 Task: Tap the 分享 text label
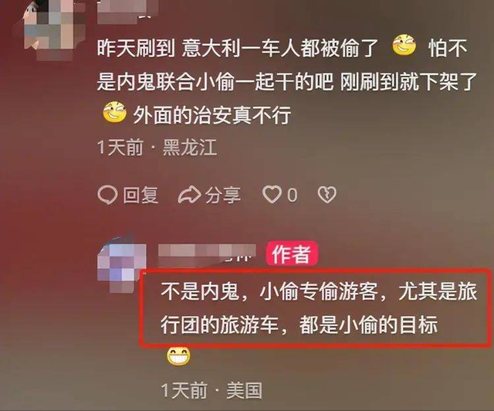223,195
